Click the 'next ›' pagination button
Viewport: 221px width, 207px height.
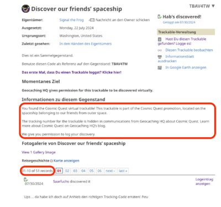[x=110, y=170]
